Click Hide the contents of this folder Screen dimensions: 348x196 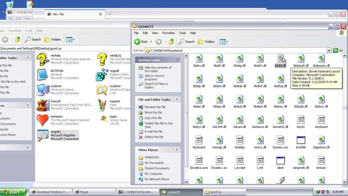pyautogui.click(x=158, y=69)
